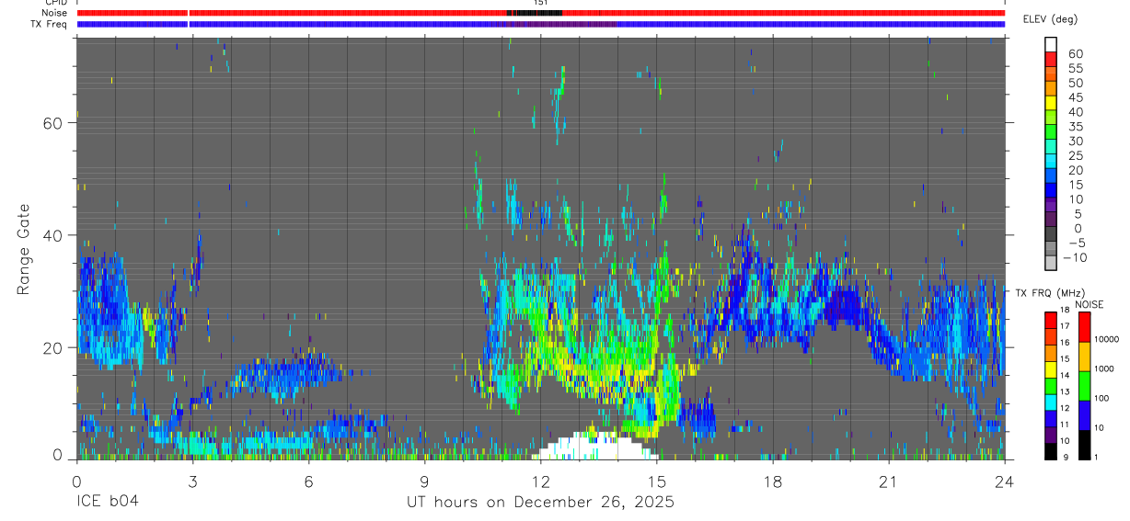This screenshot has width=1130, height=521.
Task: Click the 21 hour tick on the x-axis
Action: 888,481
